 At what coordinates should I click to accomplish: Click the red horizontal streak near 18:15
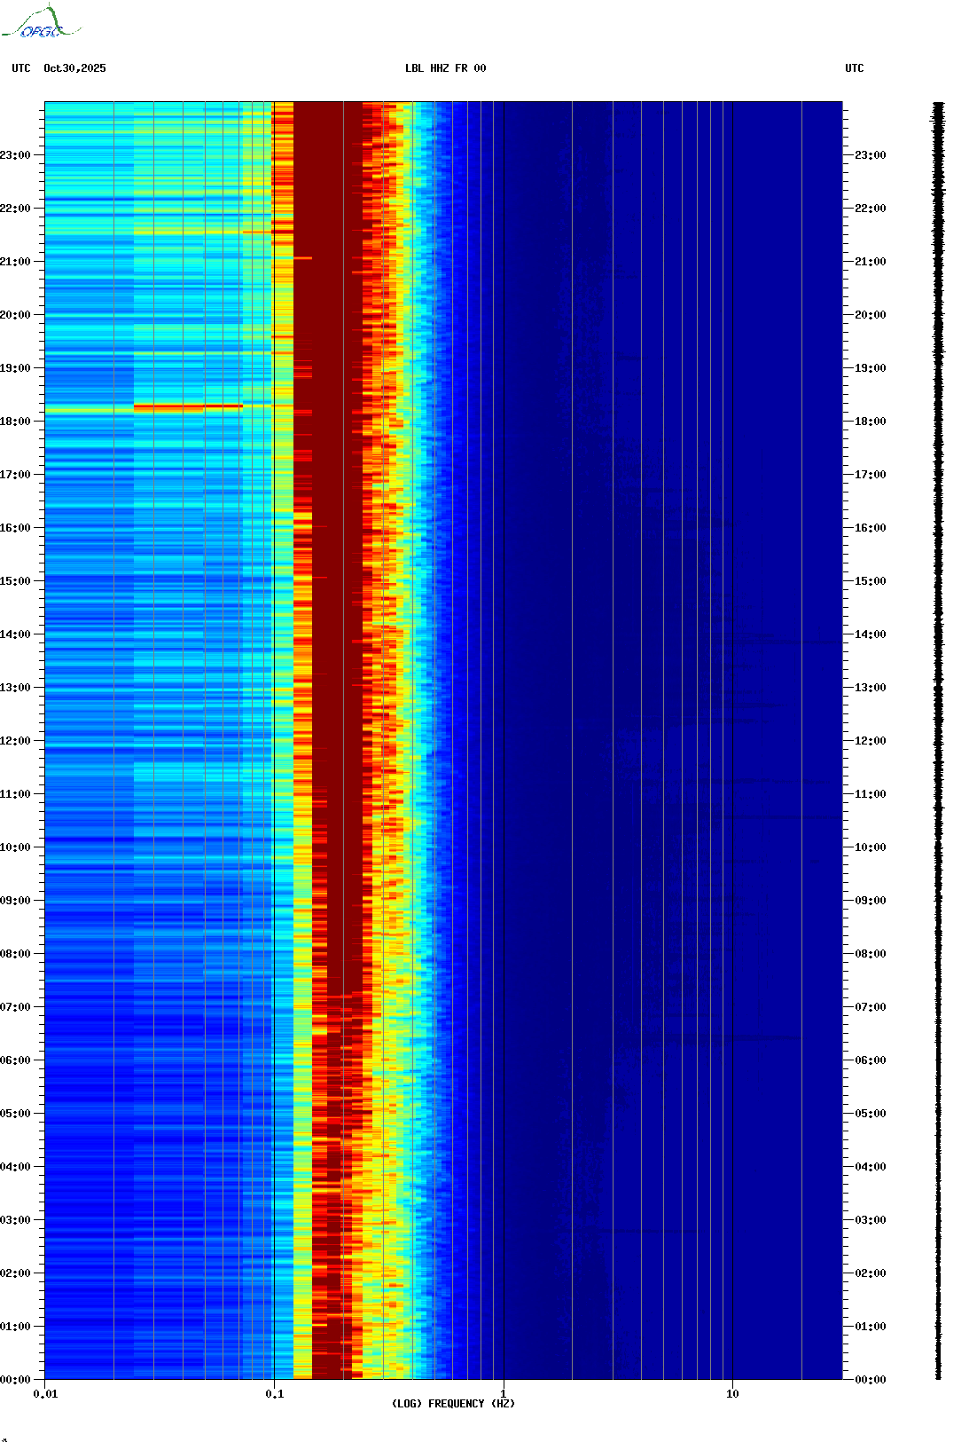click(x=188, y=407)
